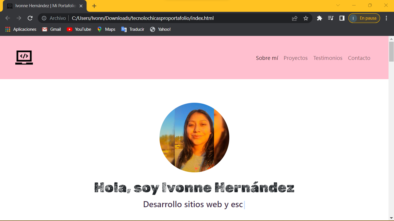Image resolution: width=394 pixels, height=221 pixels.
Task: Expand the title bar chevron dropdown
Action: [338, 5]
